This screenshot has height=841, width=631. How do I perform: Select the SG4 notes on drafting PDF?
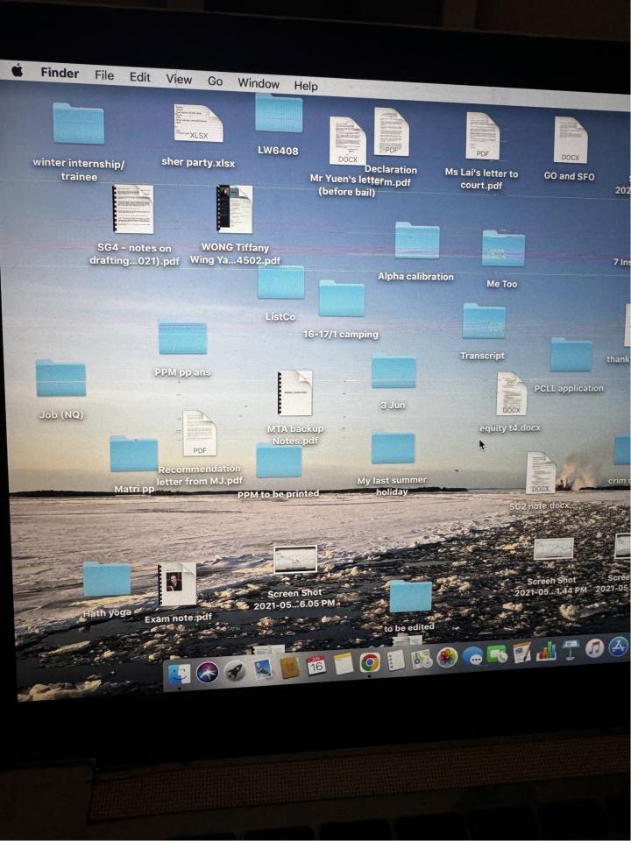pos(133,209)
